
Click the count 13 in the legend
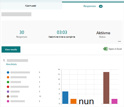[x=40, y=96]
